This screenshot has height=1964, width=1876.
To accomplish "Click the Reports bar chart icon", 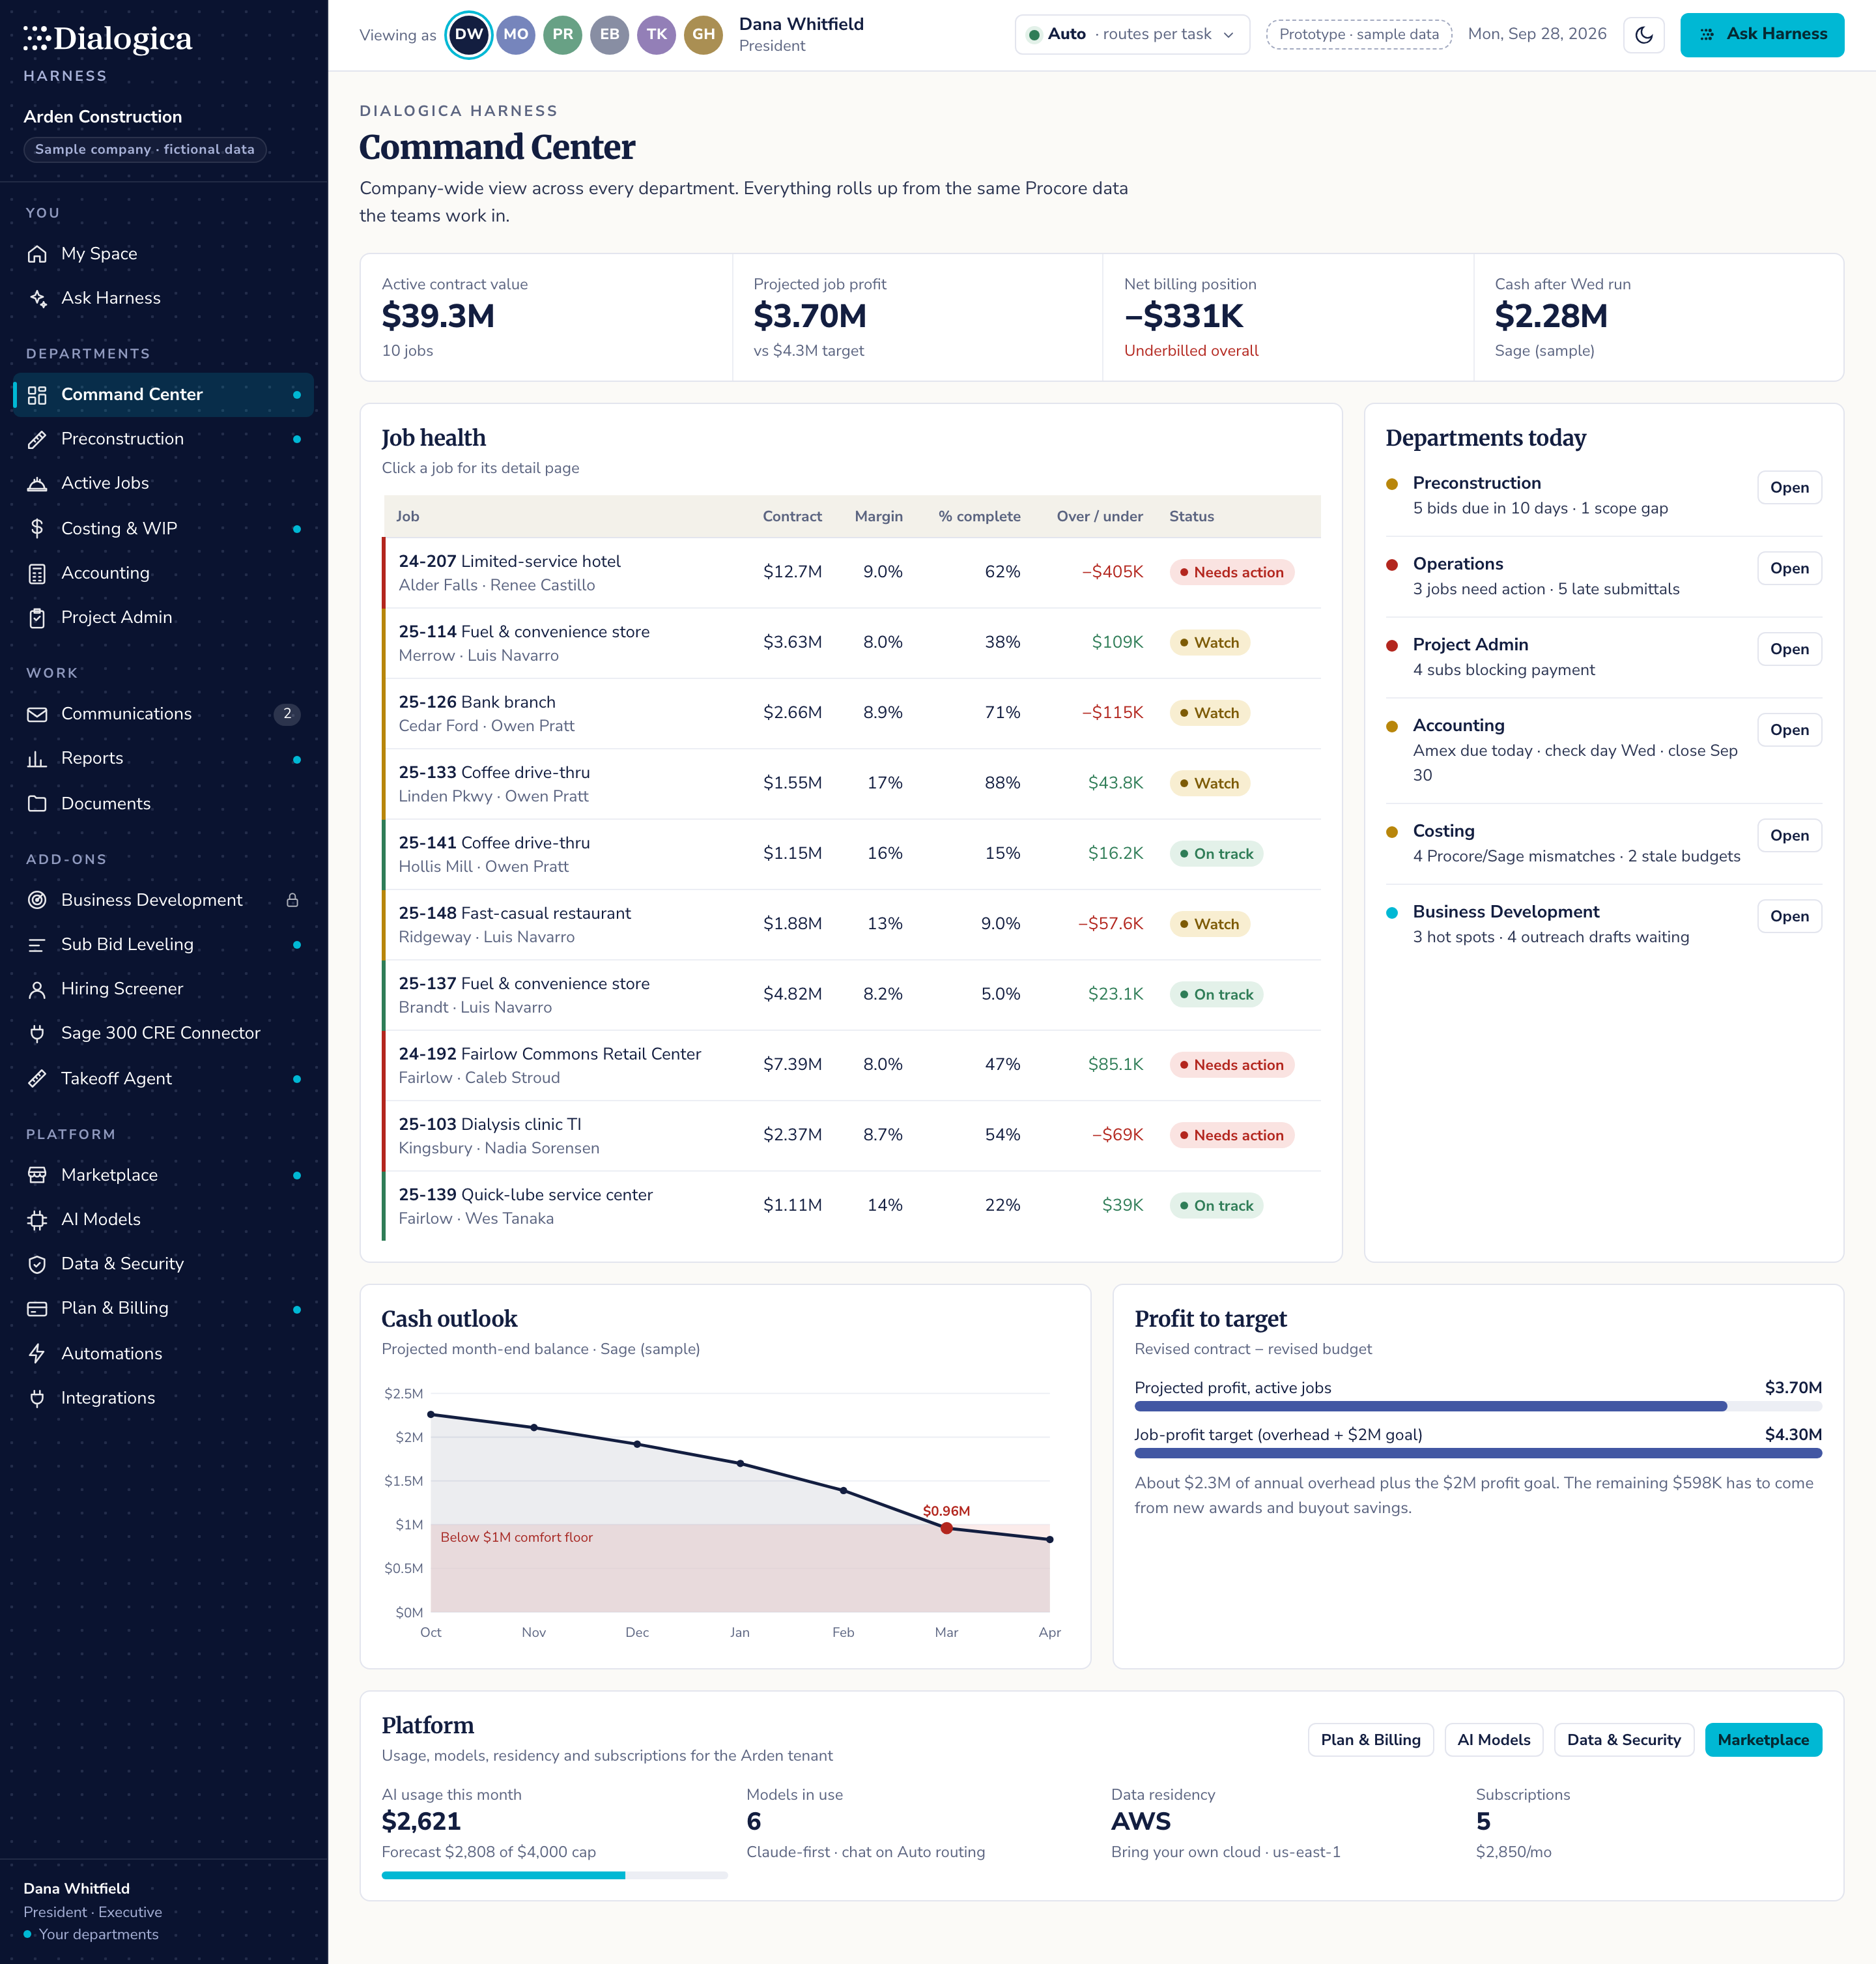I will tap(37, 758).
